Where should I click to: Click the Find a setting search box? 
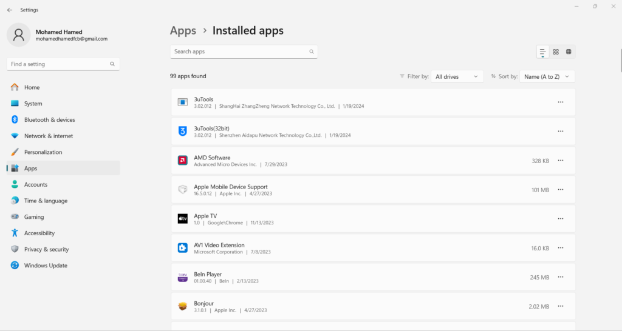click(x=63, y=64)
